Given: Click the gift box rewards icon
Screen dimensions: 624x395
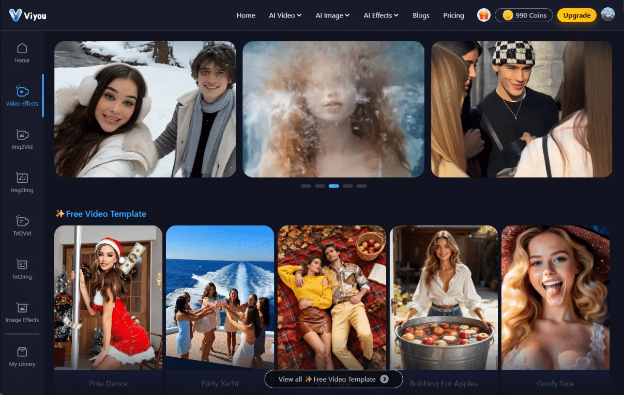Looking at the screenshot, I should tap(483, 15).
